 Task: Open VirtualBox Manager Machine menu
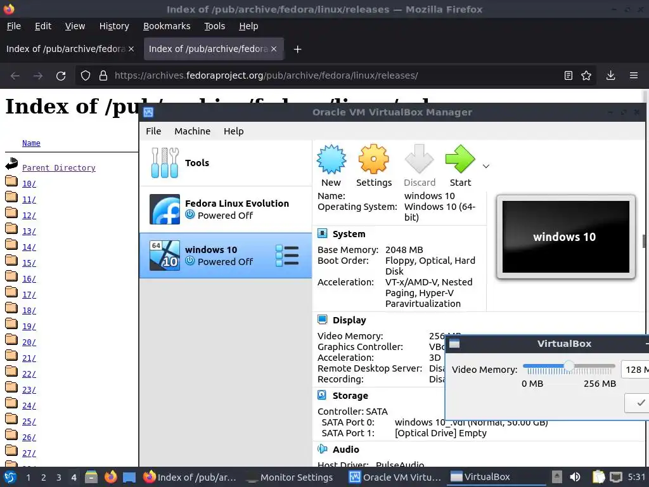[192, 131]
